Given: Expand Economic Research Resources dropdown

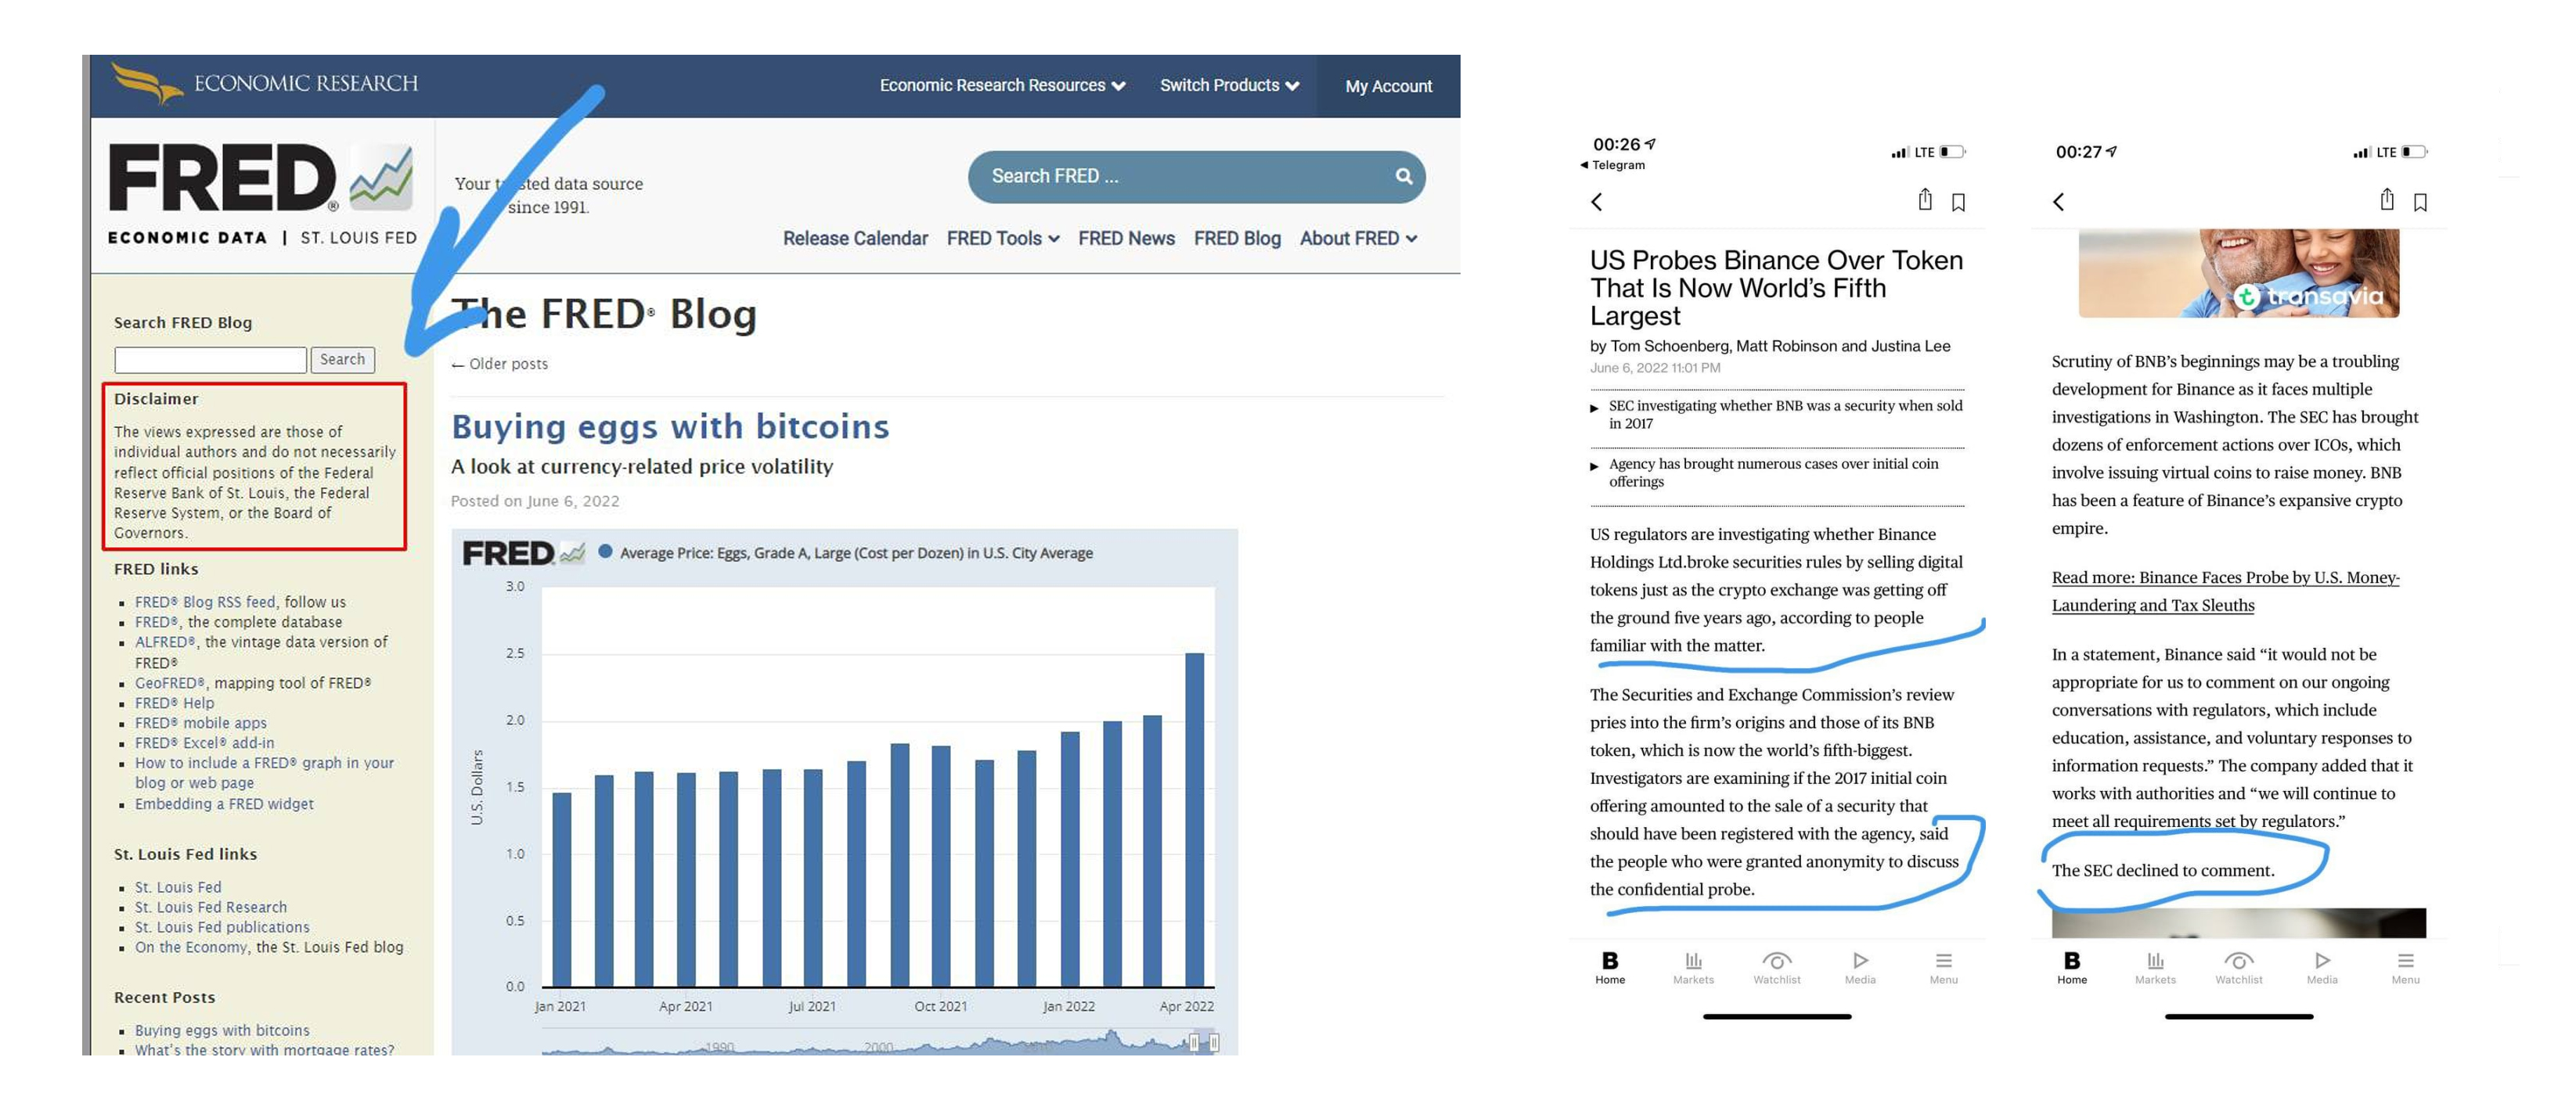Looking at the screenshot, I should click(x=1002, y=85).
